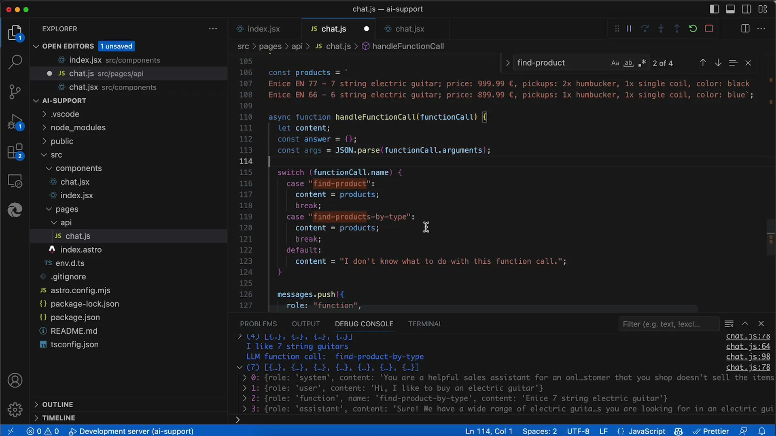Viewport: 776px width, 436px height.
Task: Switch to the chat.jsx editor tab
Action: point(409,29)
